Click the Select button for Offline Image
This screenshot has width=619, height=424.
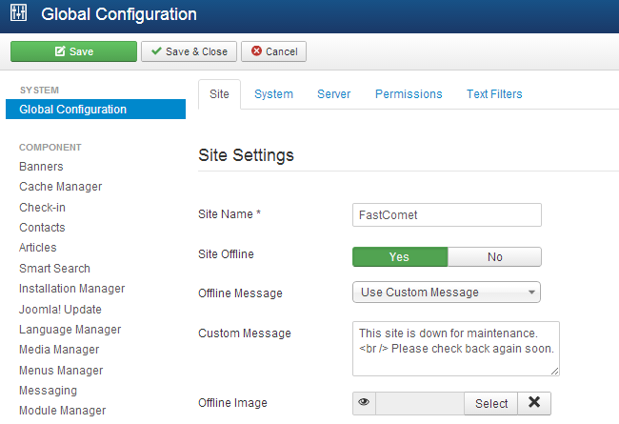pos(491,403)
